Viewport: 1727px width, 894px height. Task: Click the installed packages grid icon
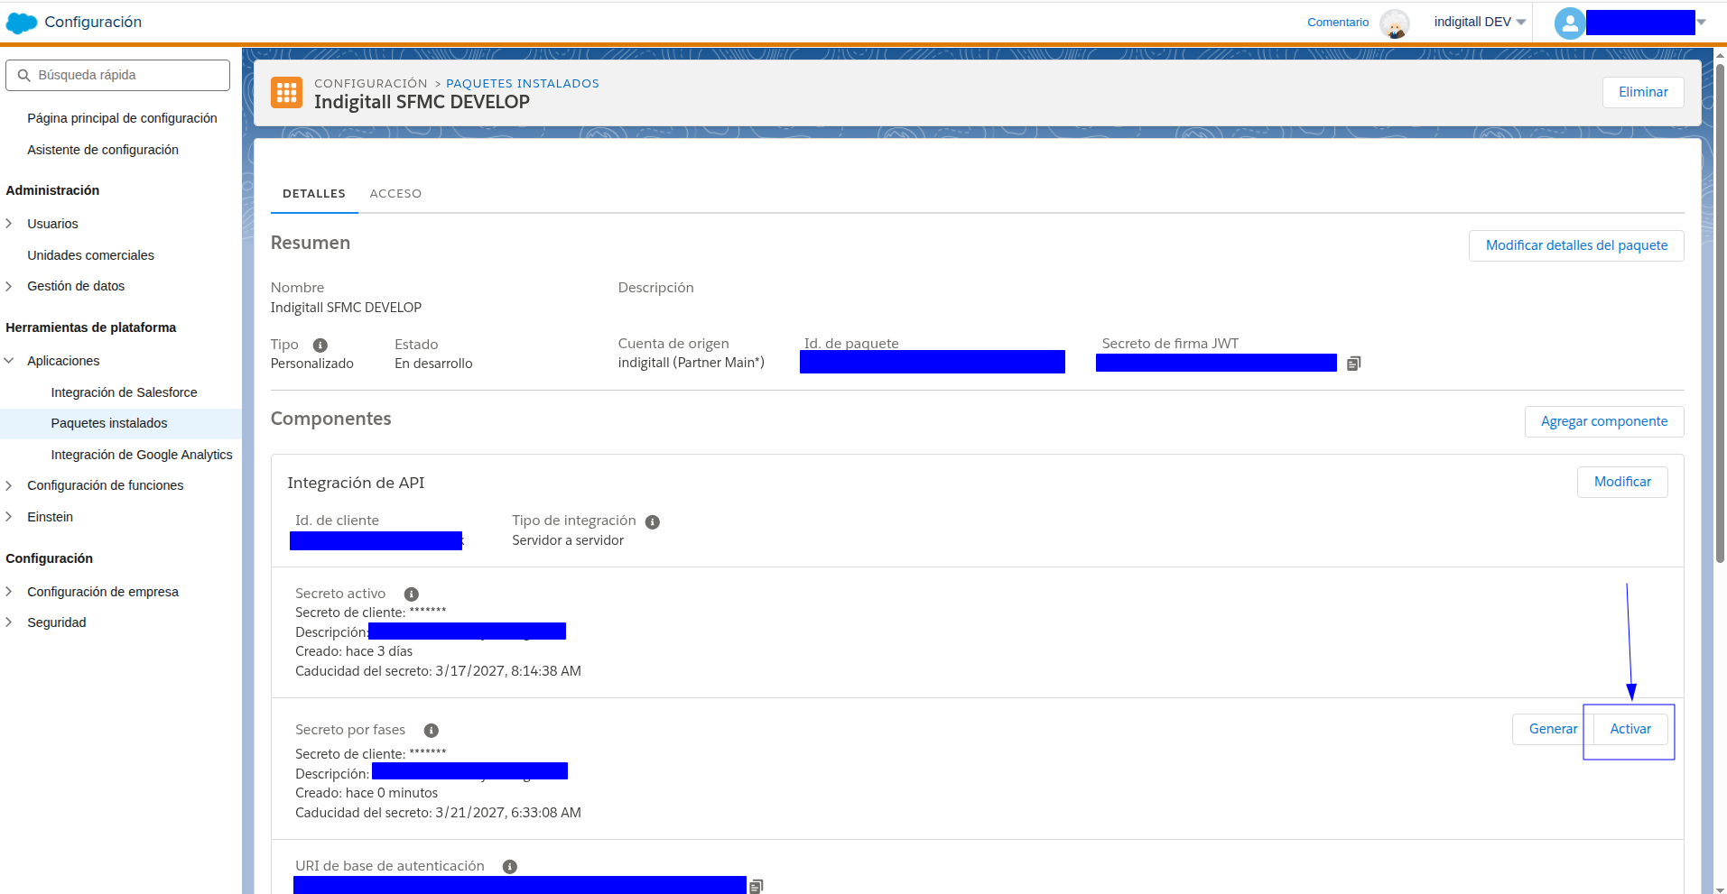coord(287,93)
